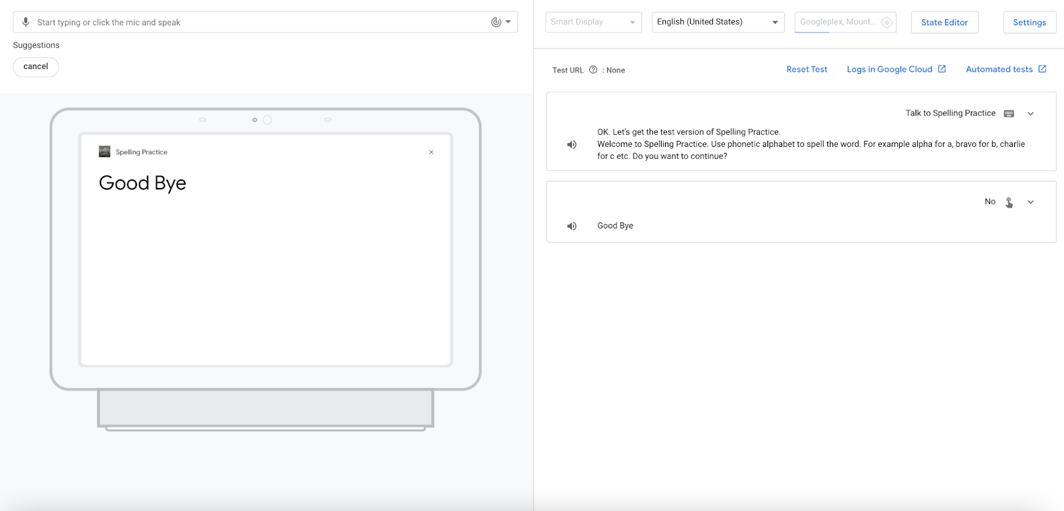Click the Googleplex location input field
This screenshot has height=511, width=1064.
[x=837, y=22]
